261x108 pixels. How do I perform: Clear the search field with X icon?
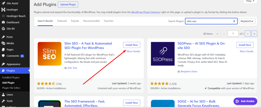pyautogui.click(x=234, y=21)
